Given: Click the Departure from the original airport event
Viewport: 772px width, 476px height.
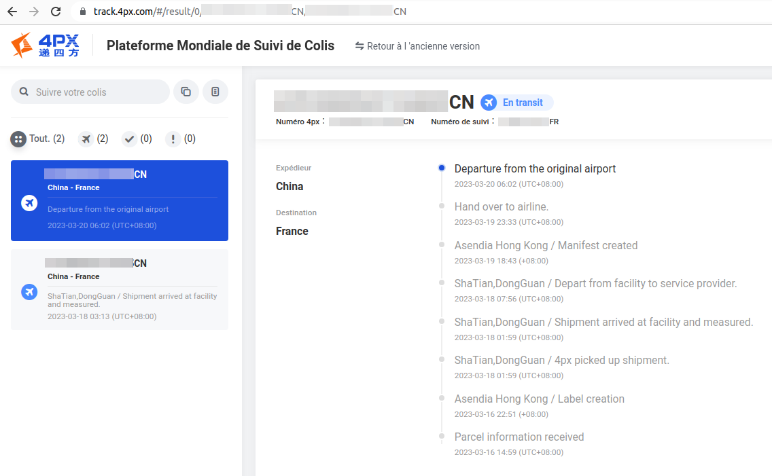Looking at the screenshot, I should click(535, 168).
